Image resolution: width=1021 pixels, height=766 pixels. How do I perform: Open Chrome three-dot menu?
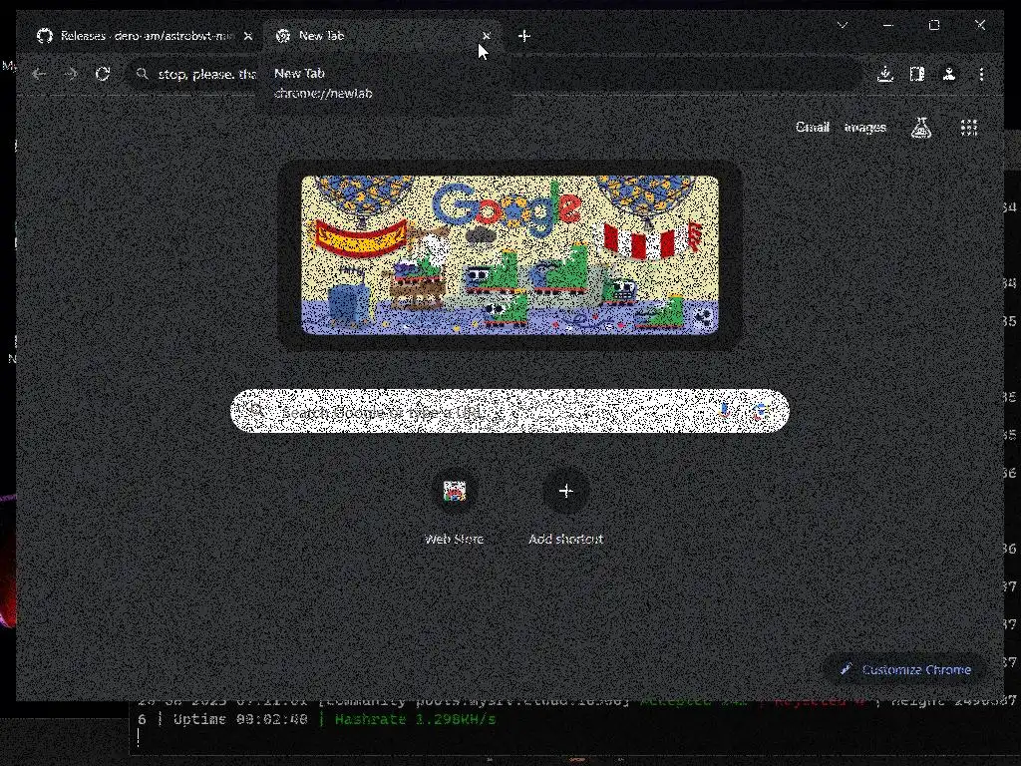tap(981, 74)
